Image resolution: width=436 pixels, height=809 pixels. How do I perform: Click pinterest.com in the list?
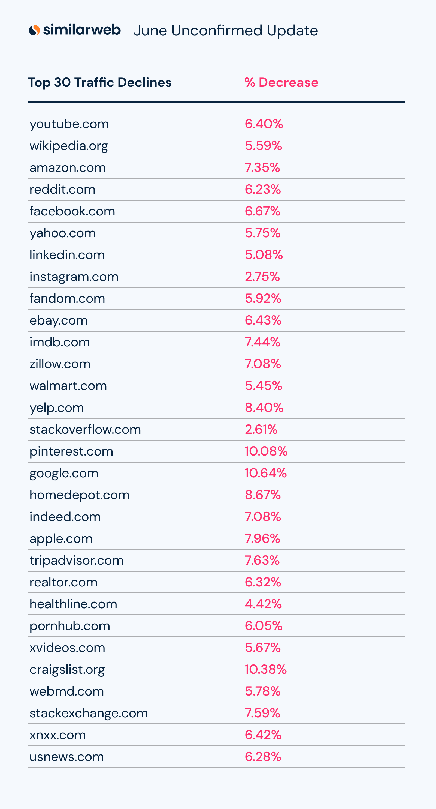click(x=71, y=451)
